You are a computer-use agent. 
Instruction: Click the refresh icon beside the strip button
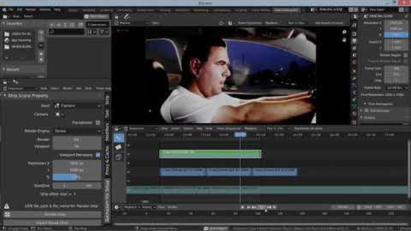tap(7, 214)
